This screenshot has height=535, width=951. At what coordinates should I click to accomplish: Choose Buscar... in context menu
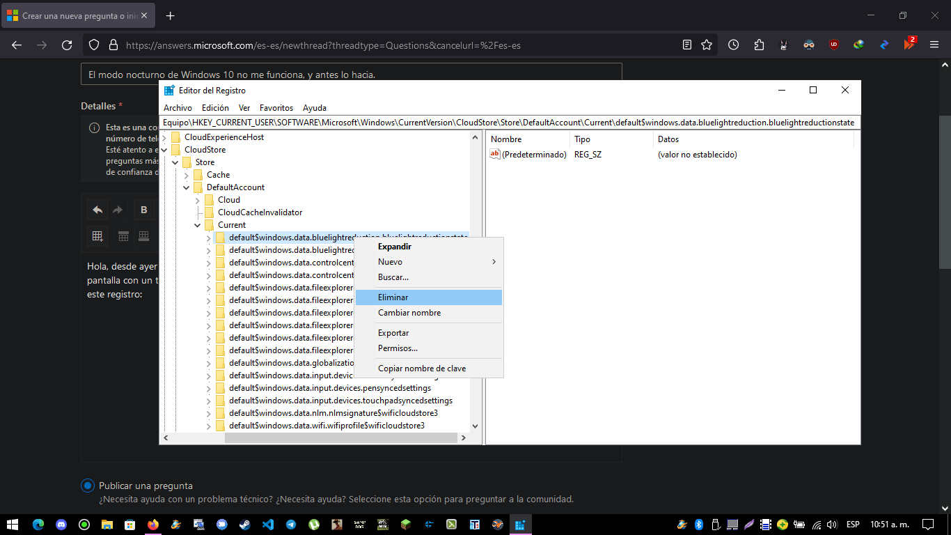click(429, 277)
